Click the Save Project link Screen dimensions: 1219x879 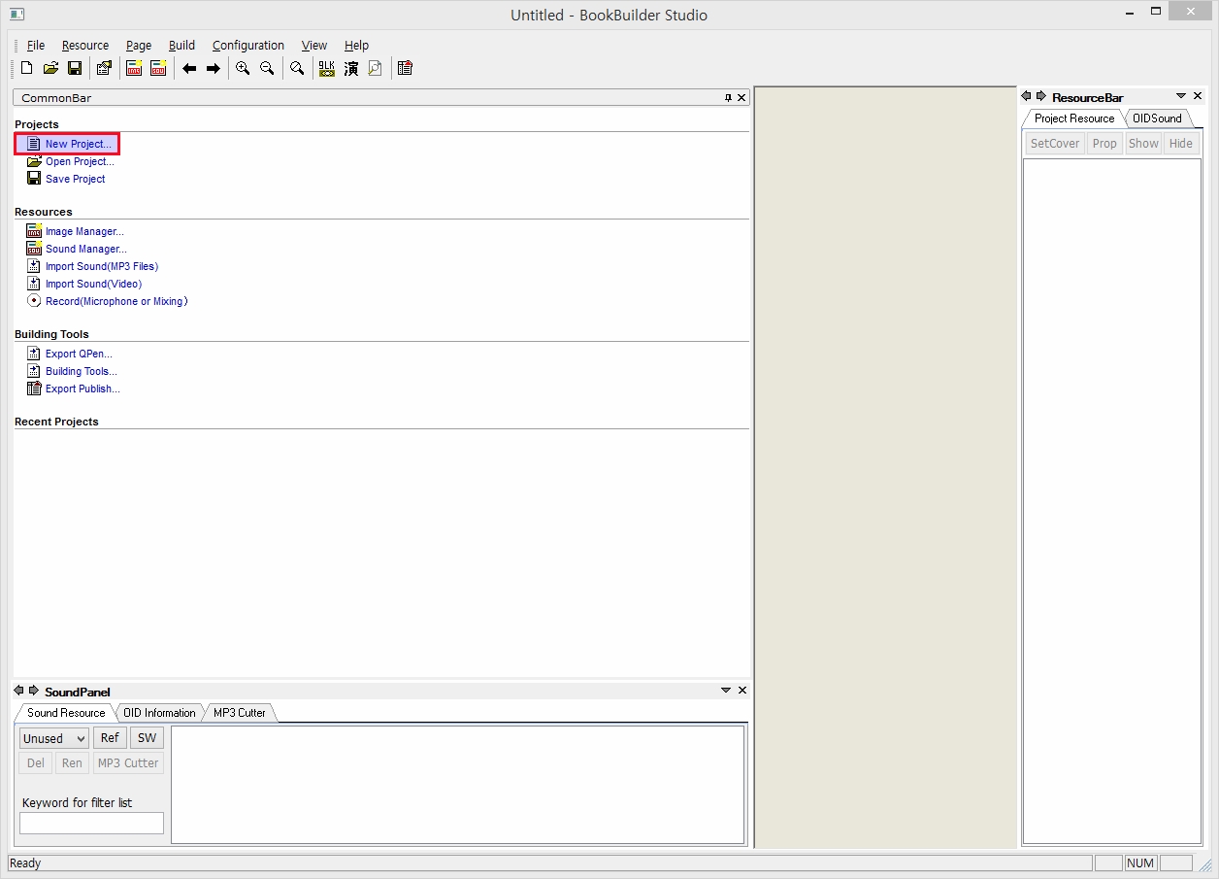pos(76,179)
